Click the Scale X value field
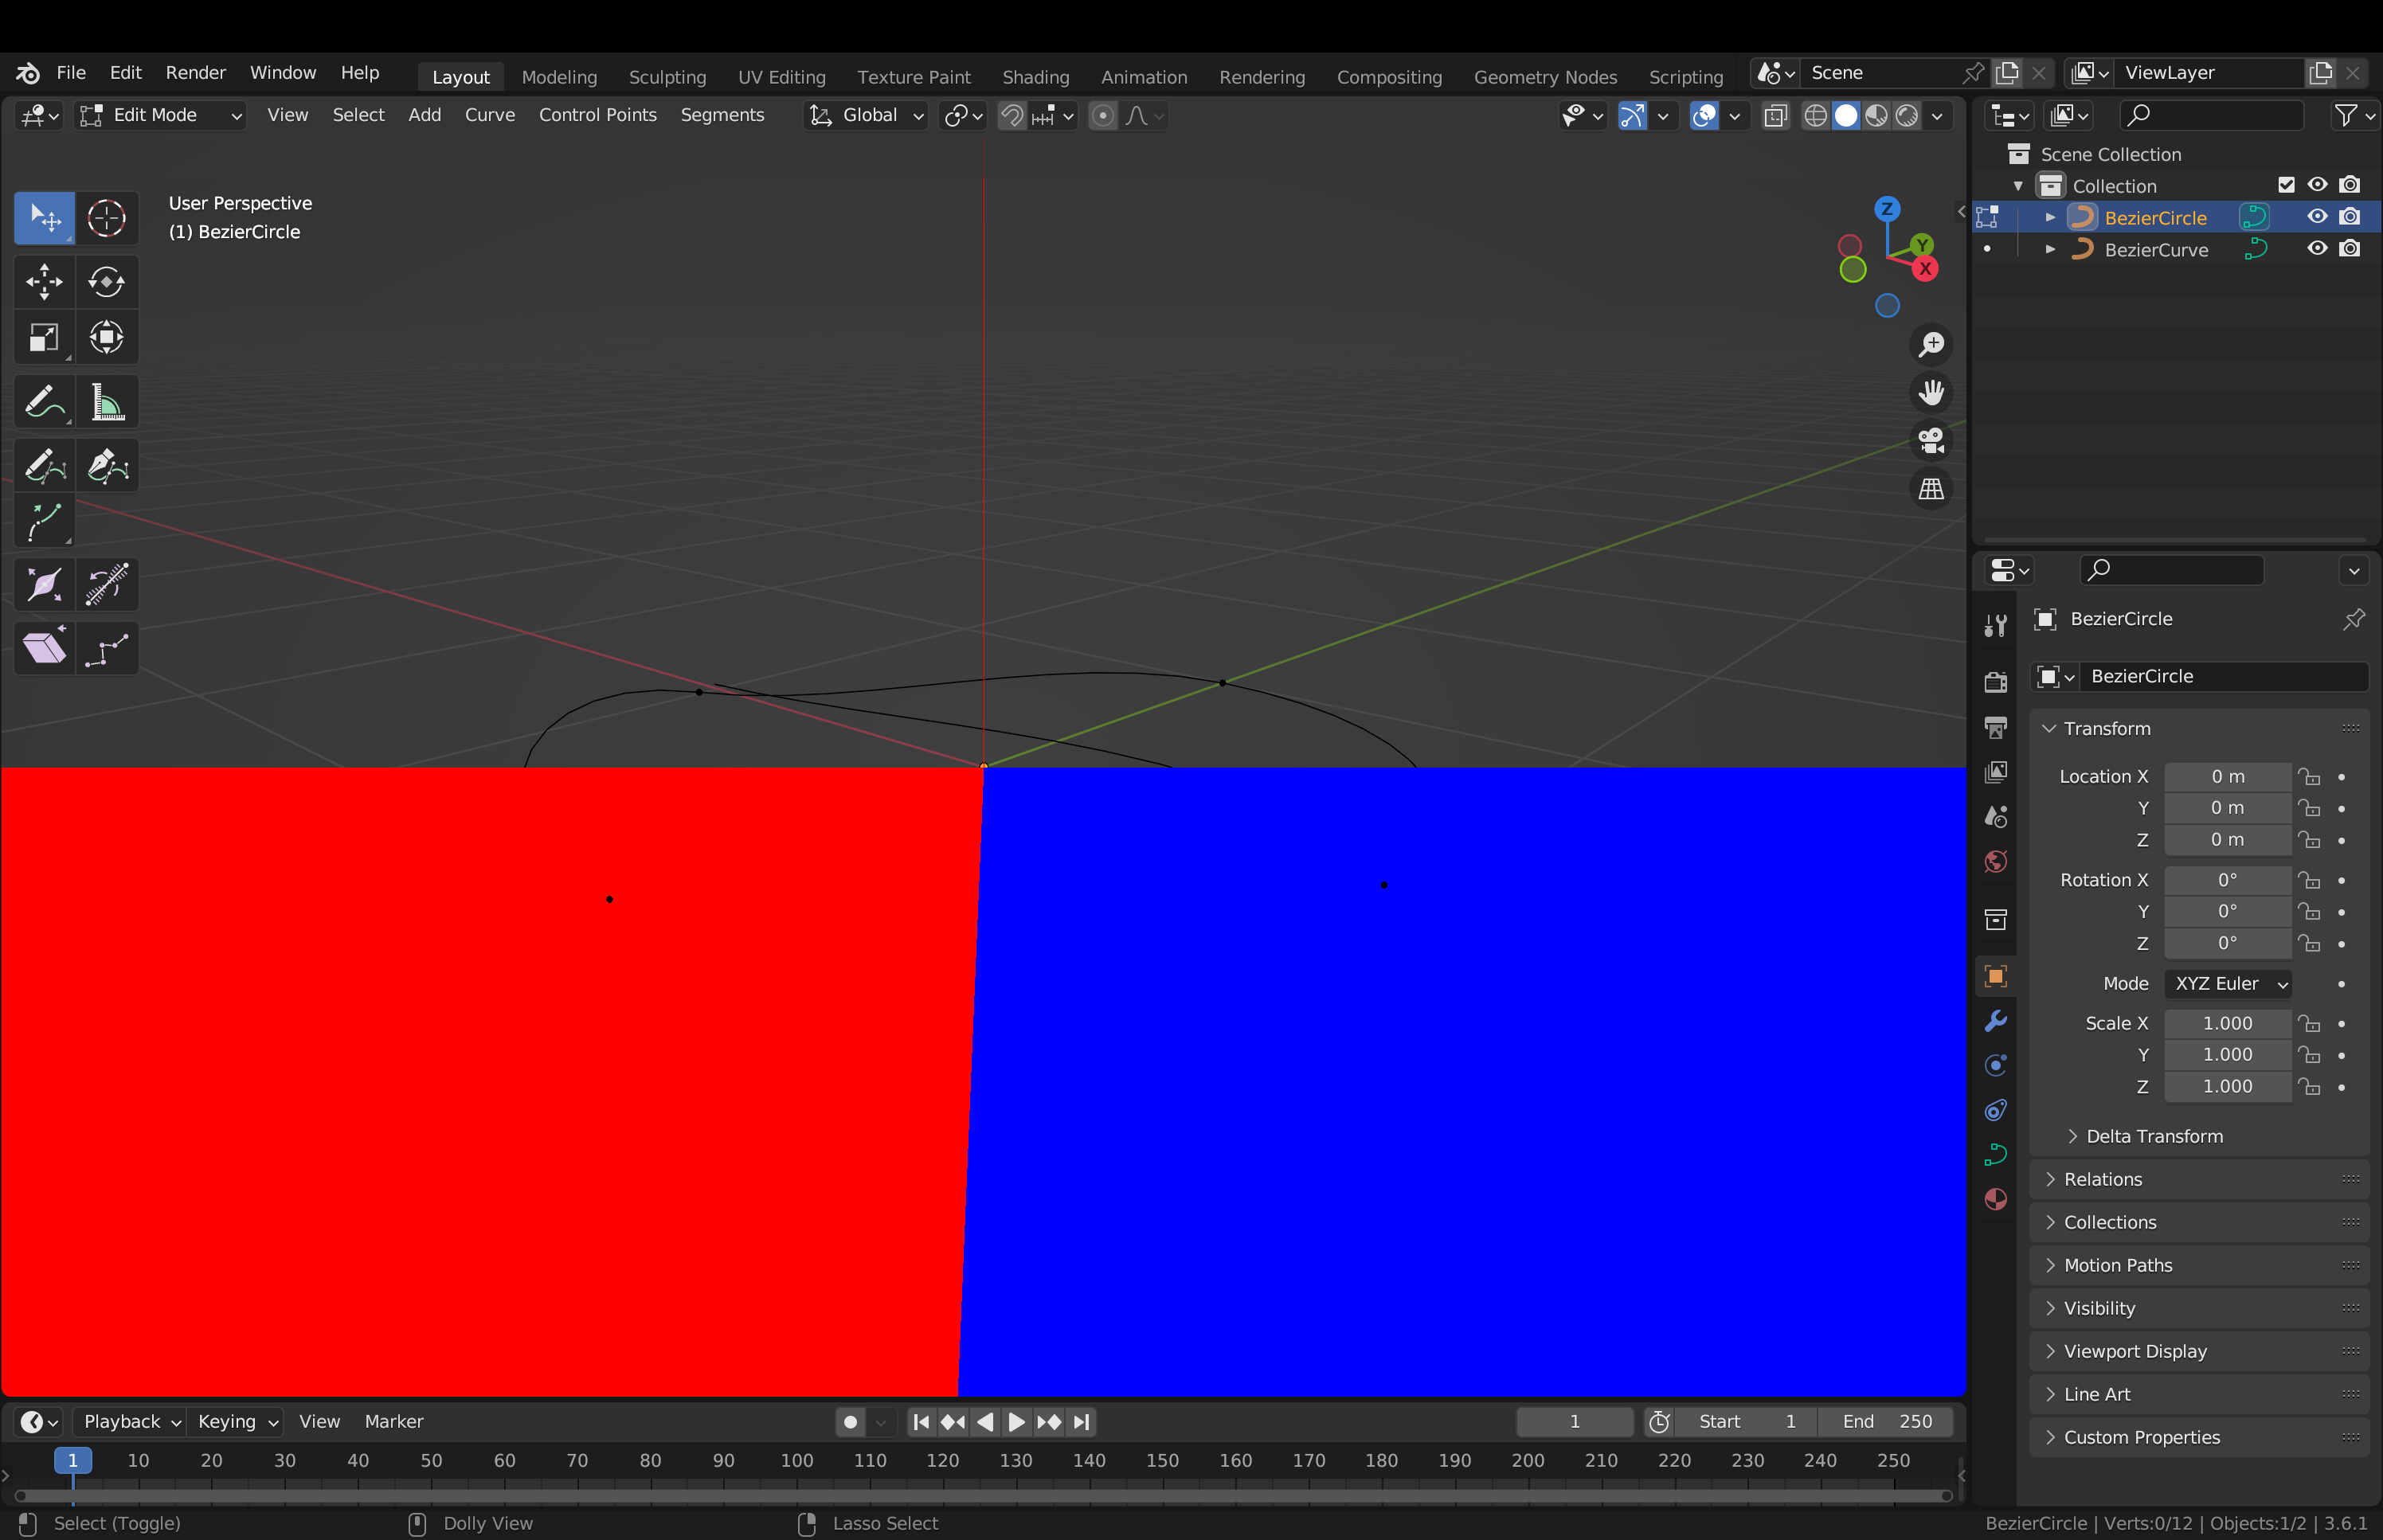The image size is (2383, 1540). tap(2227, 1024)
